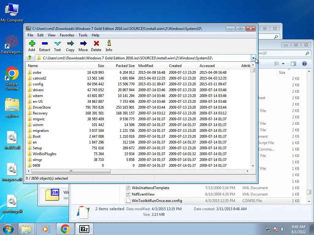Image resolution: width=314 pixels, height=235 pixels.
Task: Click the Extract toolbar icon
Action: 44,46
